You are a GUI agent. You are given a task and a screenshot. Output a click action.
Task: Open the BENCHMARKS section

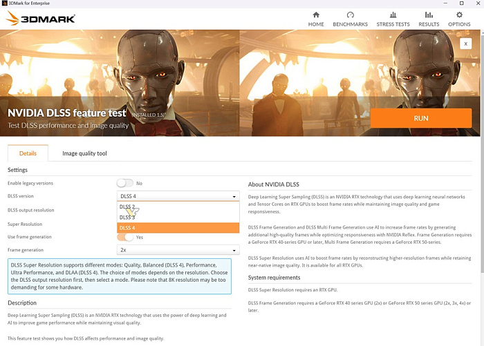350,19
